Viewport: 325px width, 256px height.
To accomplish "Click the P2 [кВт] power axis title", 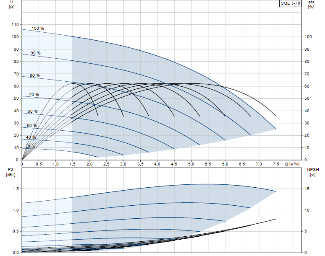I will (10, 172).
